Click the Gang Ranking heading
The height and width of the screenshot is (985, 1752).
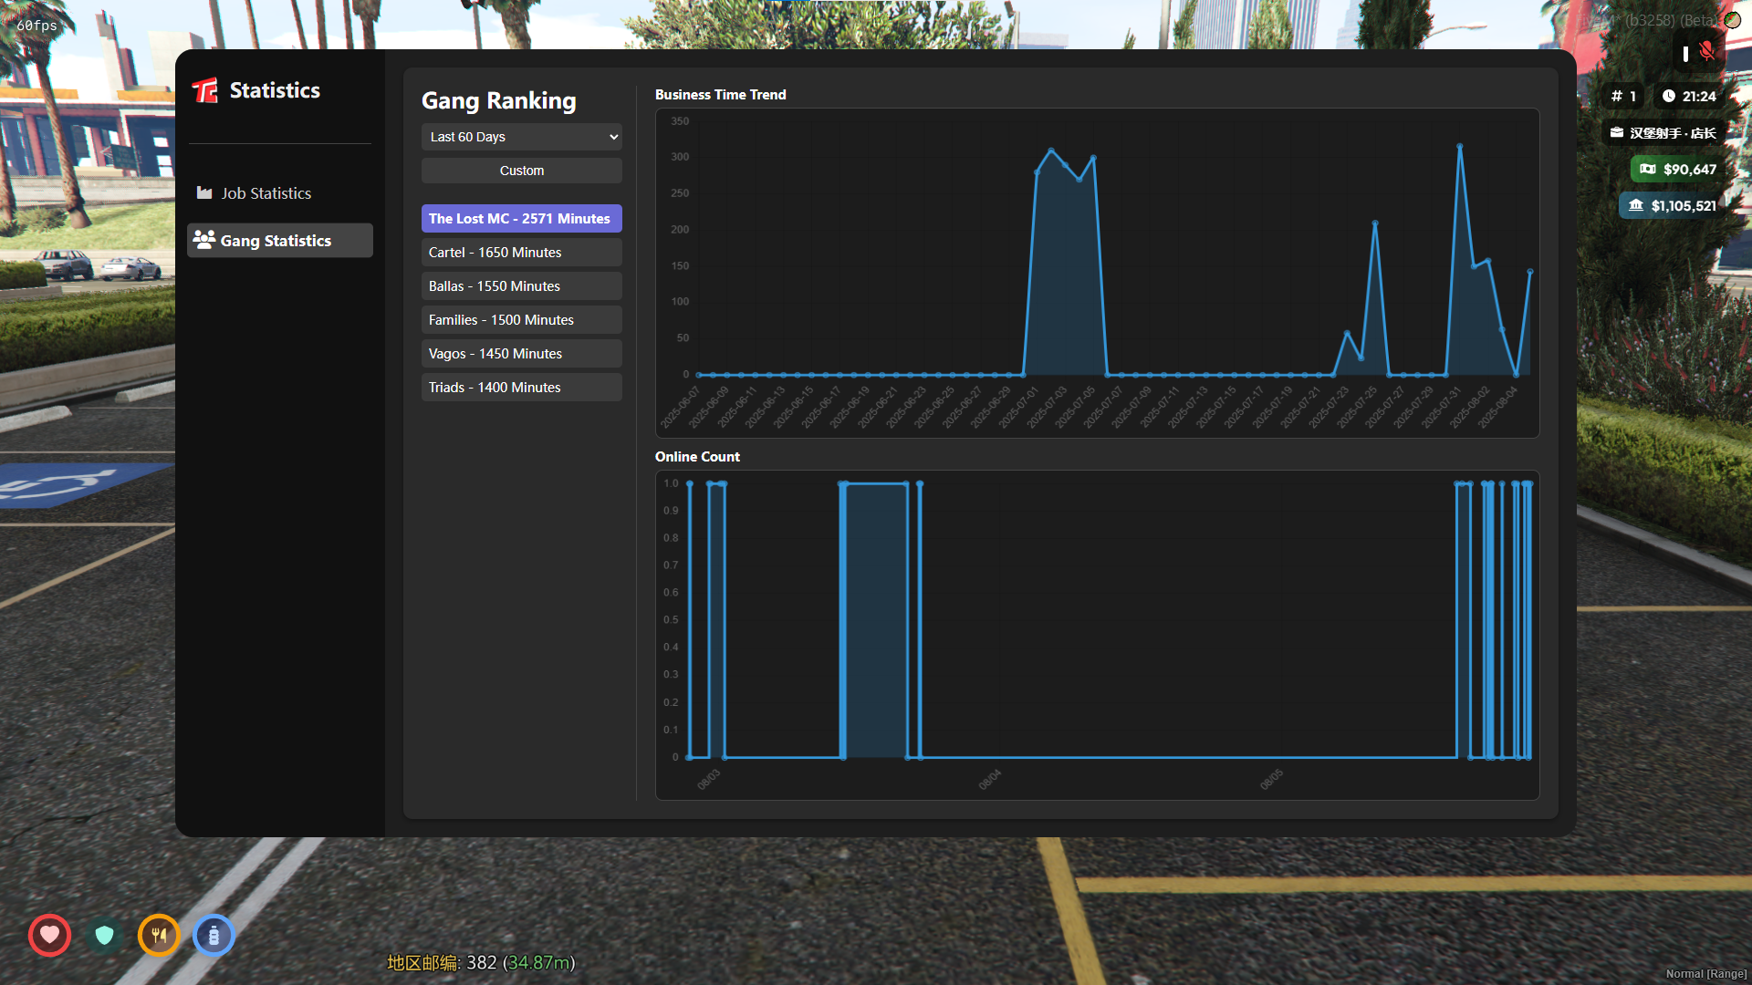pos(499,100)
